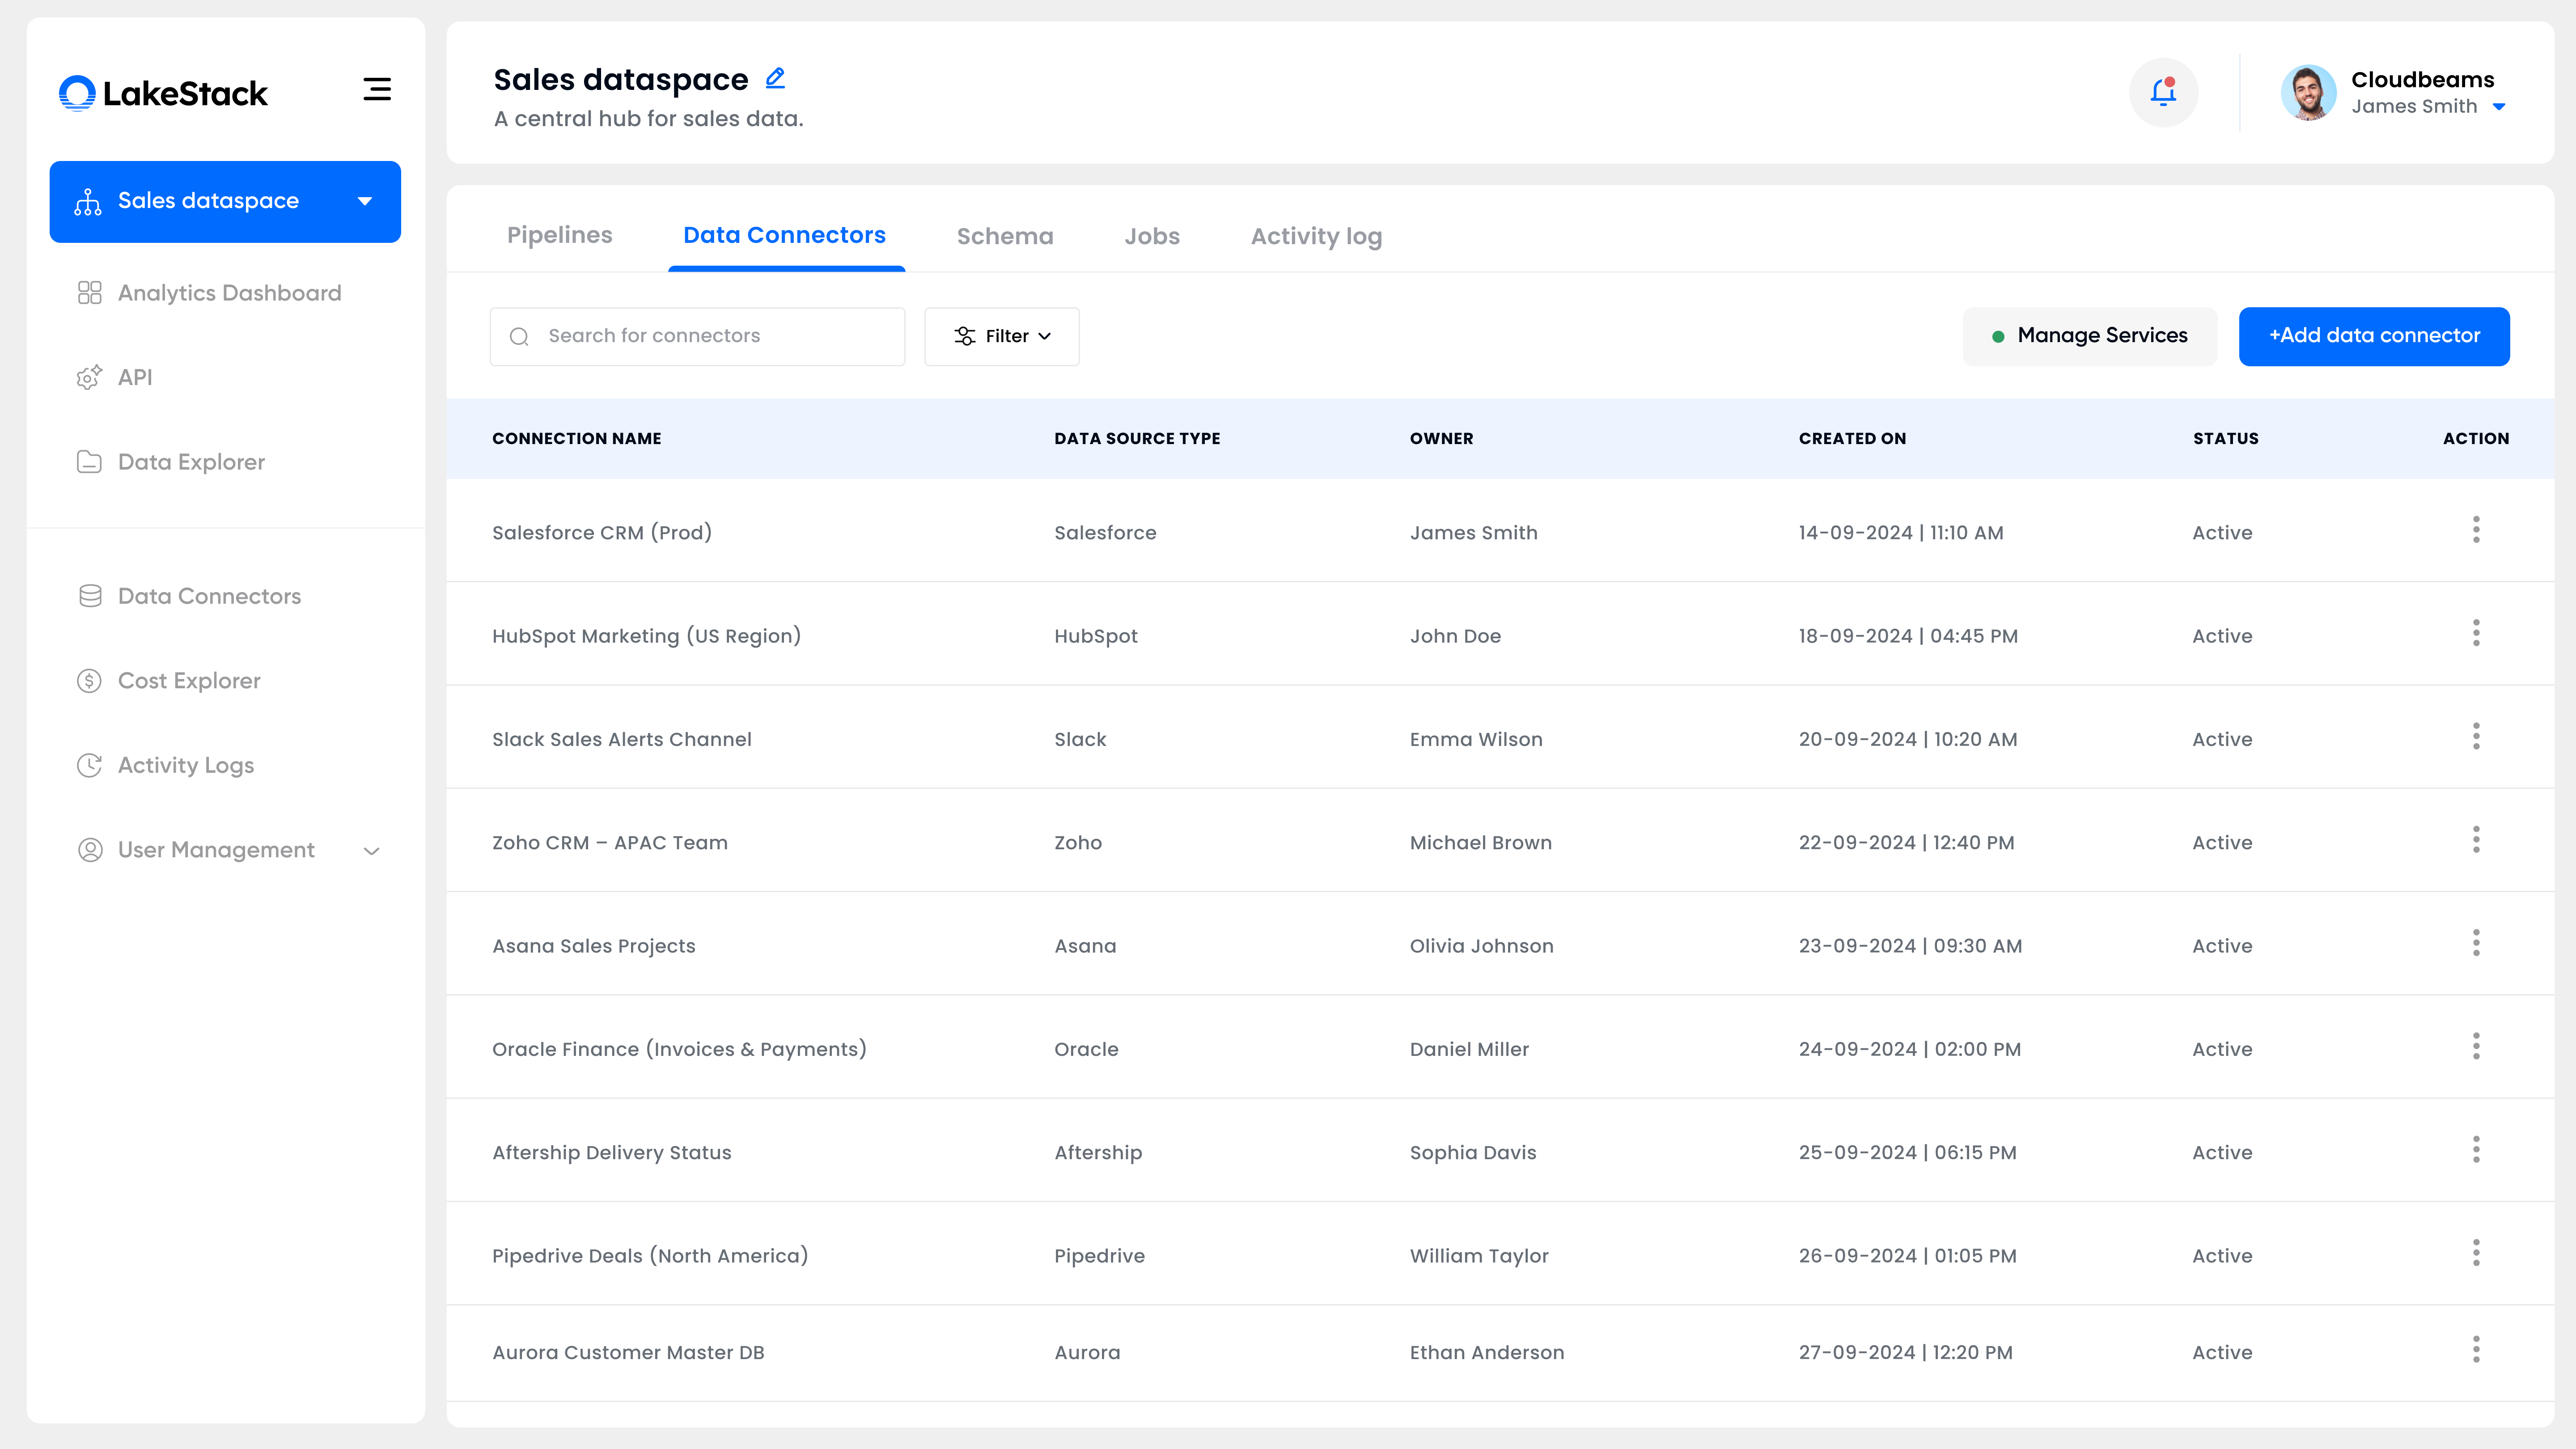Image resolution: width=2576 pixels, height=1449 pixels.
Task: Open James Smith account dropdown arrow
Action: (x=2499, y=107)
